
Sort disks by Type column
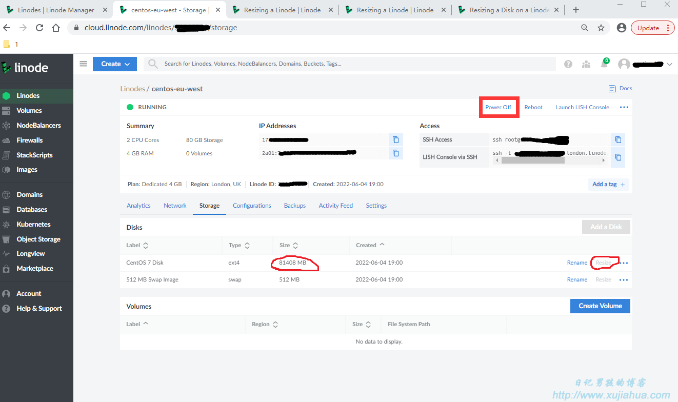point(240,246)
